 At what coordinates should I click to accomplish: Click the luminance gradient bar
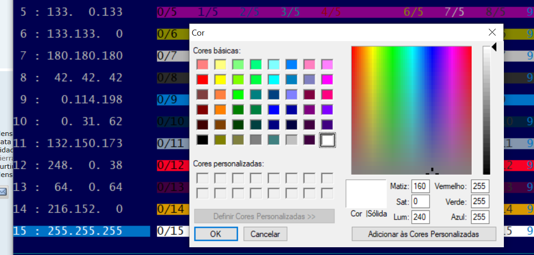point(487,110)
